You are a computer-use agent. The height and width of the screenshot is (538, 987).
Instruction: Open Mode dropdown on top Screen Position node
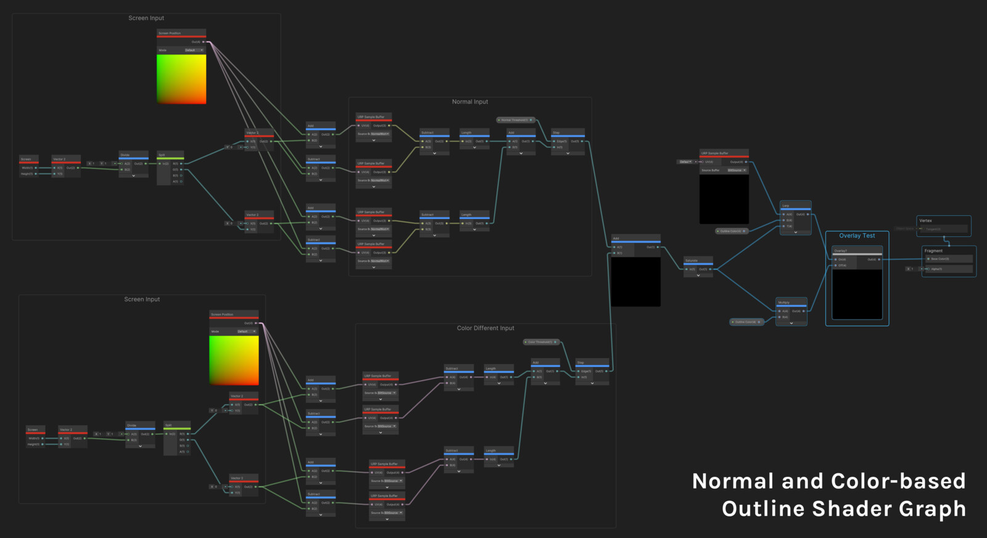(194, 50)
